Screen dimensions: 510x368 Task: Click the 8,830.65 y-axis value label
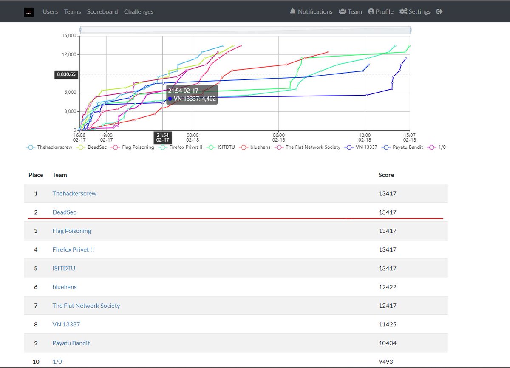pos(66,74)
